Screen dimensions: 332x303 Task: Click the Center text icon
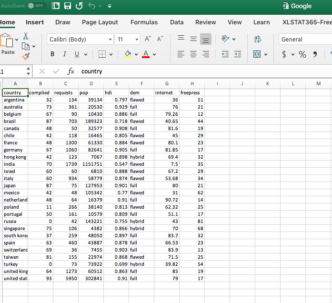(x=193, y=54)
